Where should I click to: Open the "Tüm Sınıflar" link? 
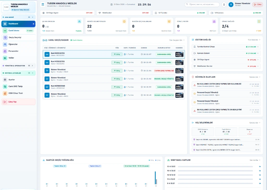pyautogui.click(x=255, y=160)
